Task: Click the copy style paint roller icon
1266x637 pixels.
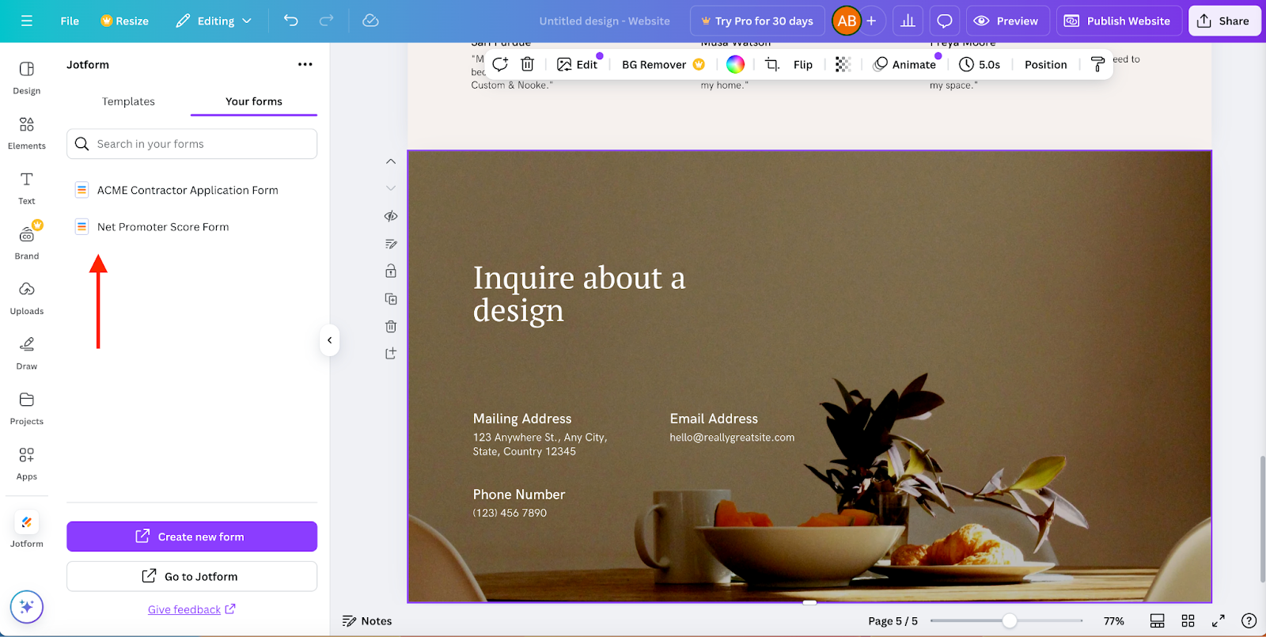Action: point(1097,65)
